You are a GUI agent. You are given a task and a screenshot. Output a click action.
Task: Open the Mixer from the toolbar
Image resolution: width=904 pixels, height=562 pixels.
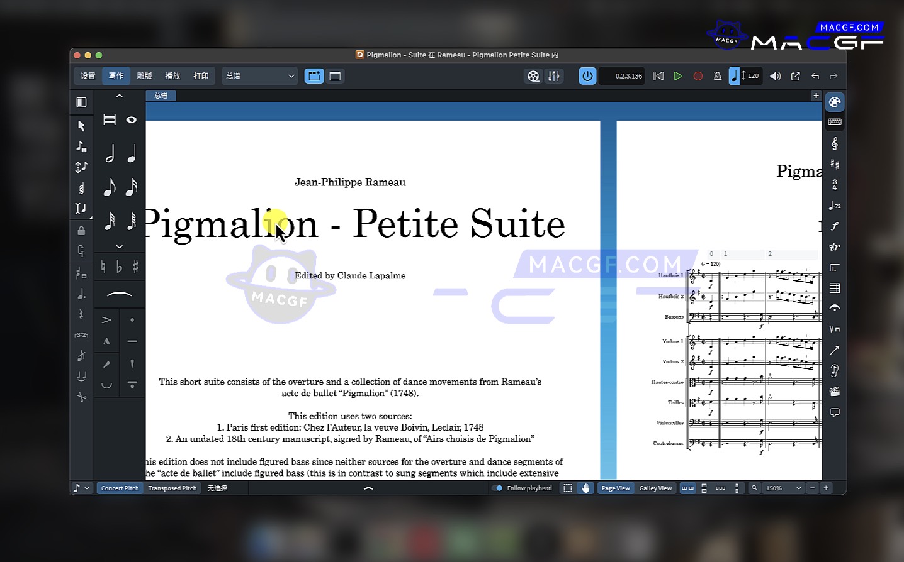tap(554, 76)
